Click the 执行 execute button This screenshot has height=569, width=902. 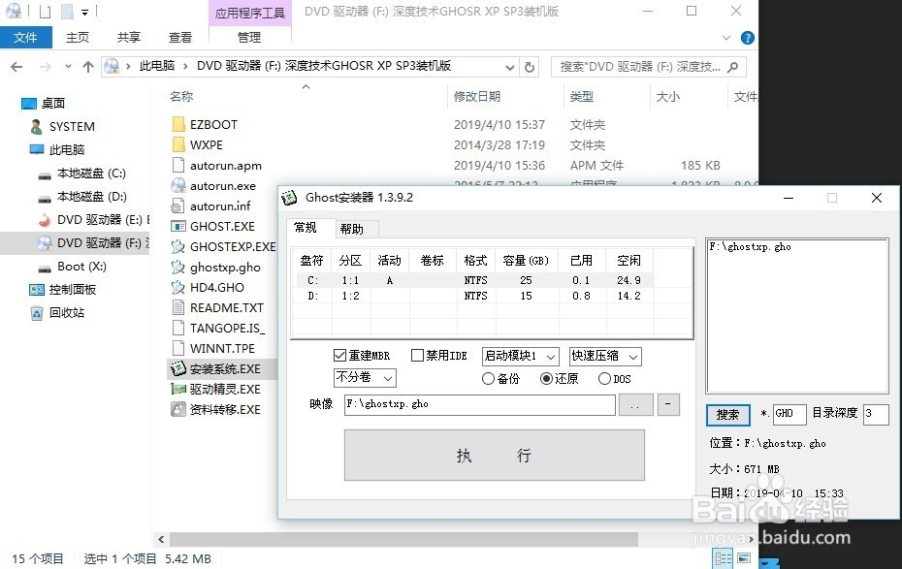pyautogui.click(x=494, y=455)
